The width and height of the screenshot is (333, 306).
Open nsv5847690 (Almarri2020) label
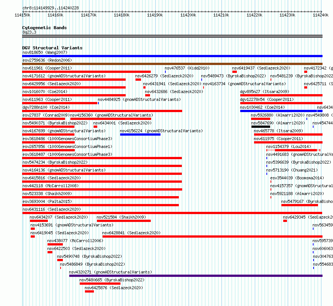coord(278,123)
